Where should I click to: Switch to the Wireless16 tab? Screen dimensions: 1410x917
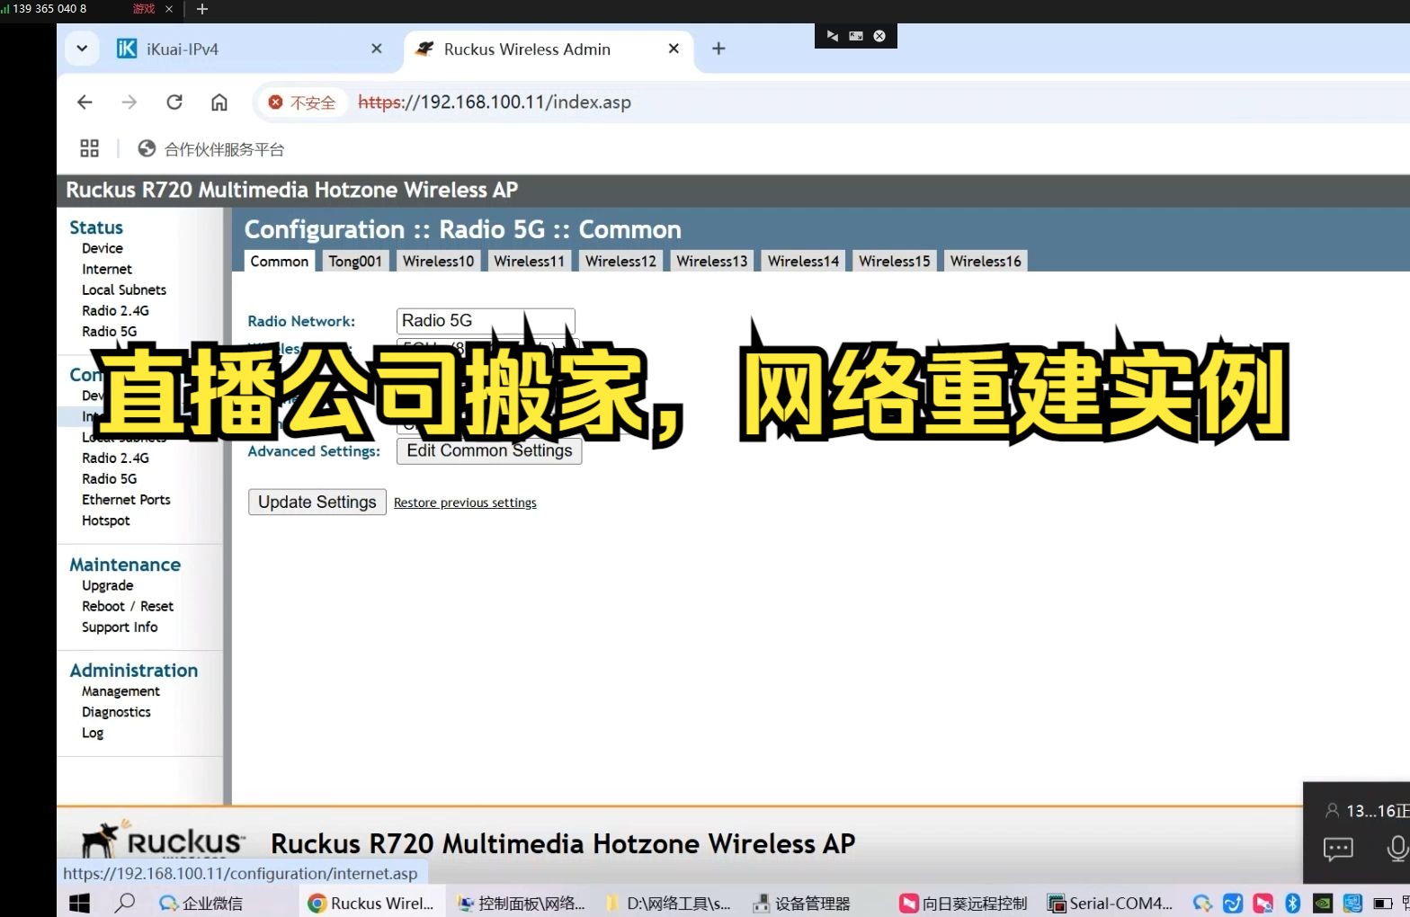[986, 261]
